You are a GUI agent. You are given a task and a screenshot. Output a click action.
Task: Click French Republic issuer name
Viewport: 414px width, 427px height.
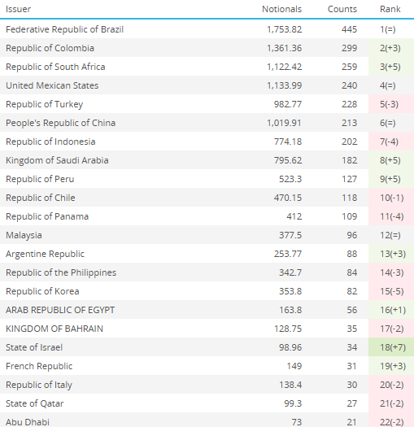pos(39,366)
